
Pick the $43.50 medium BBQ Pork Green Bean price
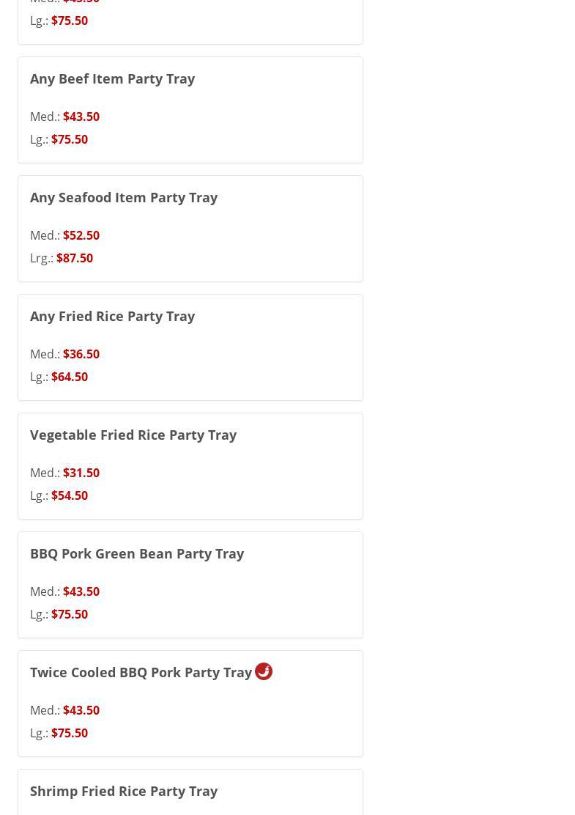tap(81, 591)
